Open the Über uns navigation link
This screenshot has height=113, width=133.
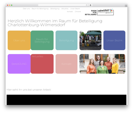pos(26,9)
